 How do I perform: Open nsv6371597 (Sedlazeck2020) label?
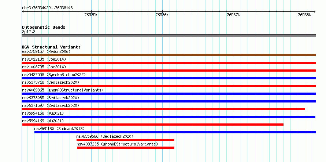pos(51,105)
